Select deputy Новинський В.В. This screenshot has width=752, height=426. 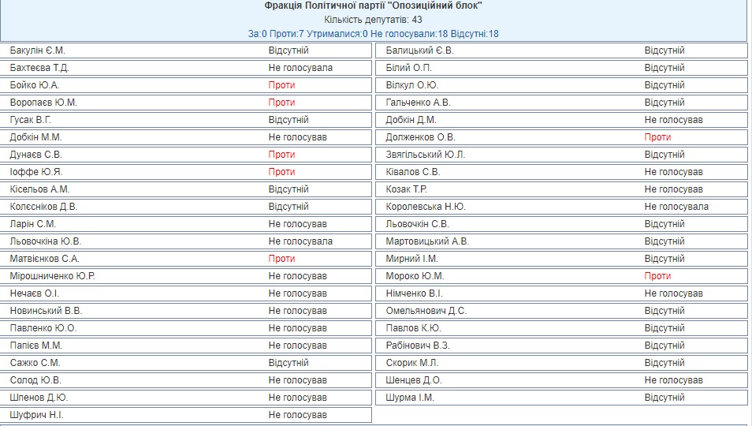(46, 311)
